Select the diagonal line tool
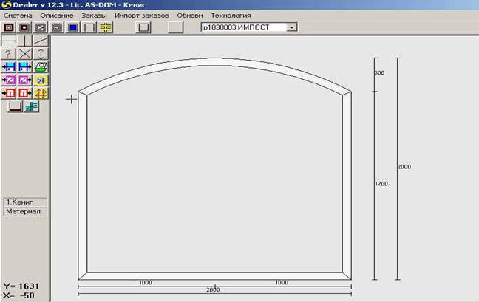 coord(41,41)
